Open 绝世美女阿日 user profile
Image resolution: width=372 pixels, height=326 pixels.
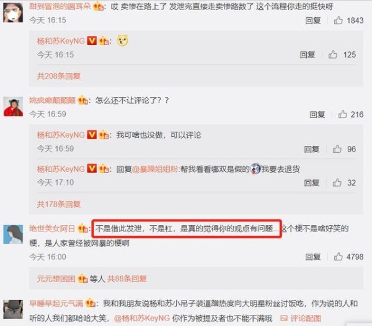(52, 228)
